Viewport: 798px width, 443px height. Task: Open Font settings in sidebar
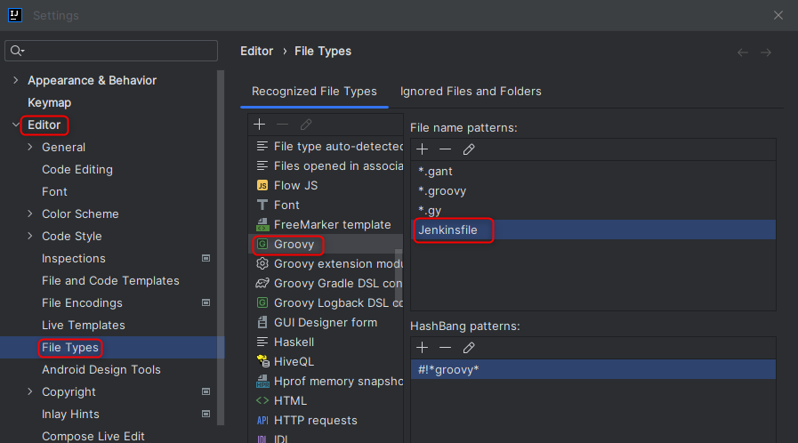coord(54,192)
